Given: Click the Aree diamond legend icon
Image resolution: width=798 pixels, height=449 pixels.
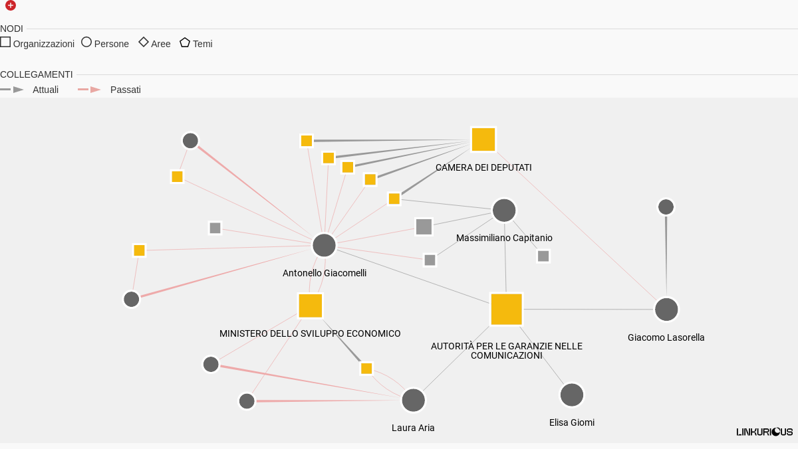Looking at the screenshot, I should click(144, 42).
